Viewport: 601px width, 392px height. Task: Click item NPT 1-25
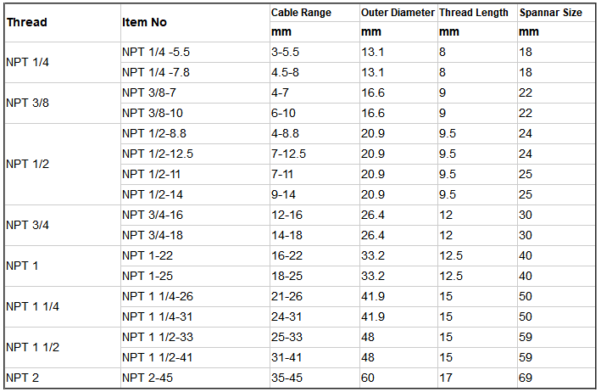pos(147,276)
